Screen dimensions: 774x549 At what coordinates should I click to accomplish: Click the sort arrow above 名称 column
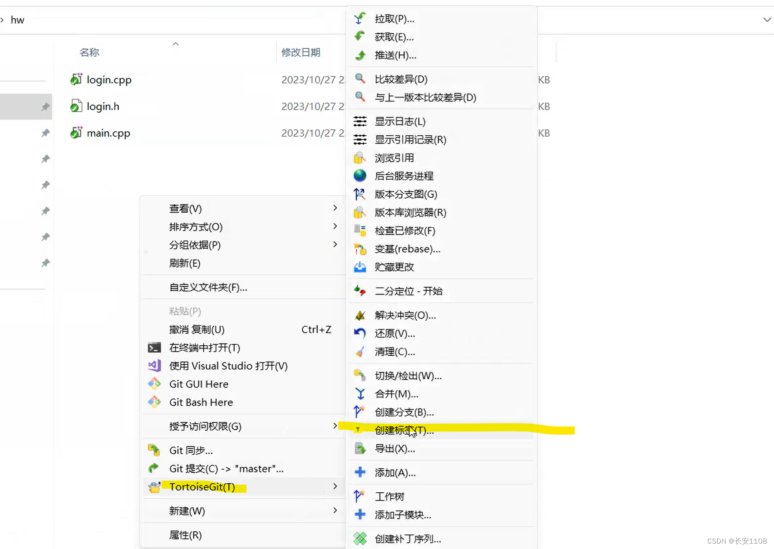pos(176,44)
